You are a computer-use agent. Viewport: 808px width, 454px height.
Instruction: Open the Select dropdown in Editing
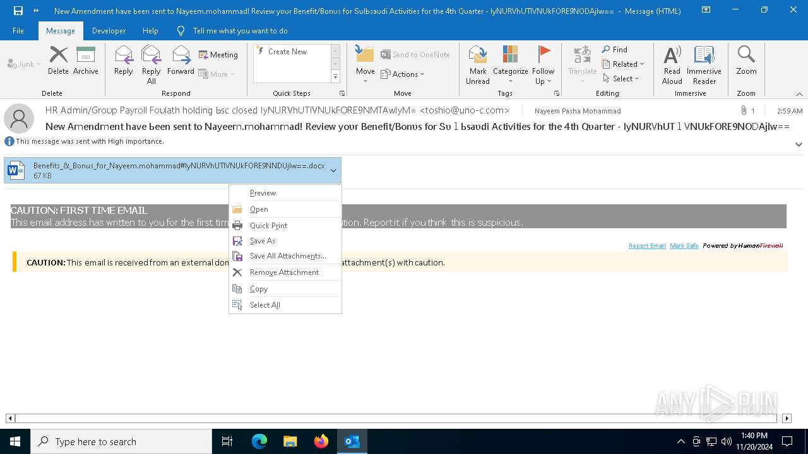621,79
